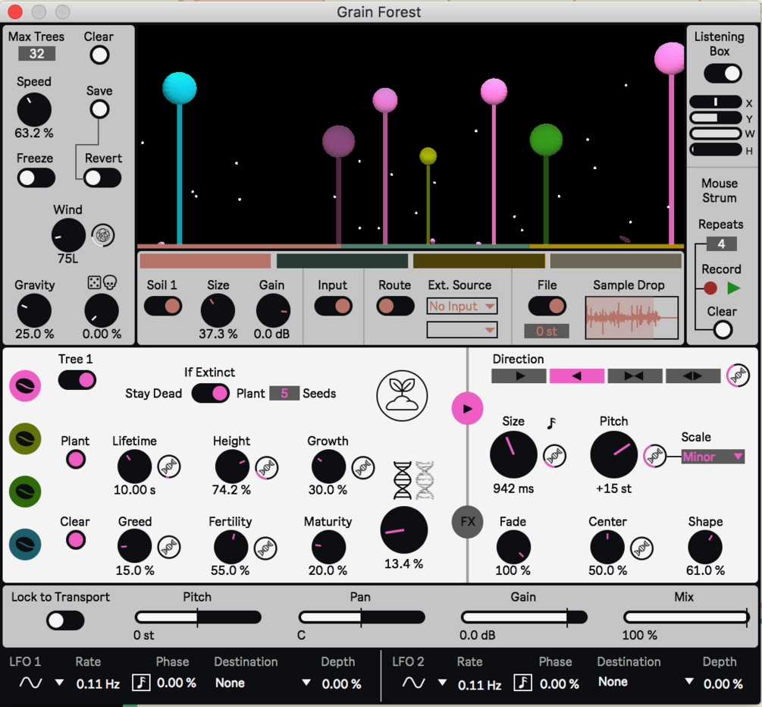Select the teal tree seed icon
The width and height of the screenshot is (762, 707).
25,544
